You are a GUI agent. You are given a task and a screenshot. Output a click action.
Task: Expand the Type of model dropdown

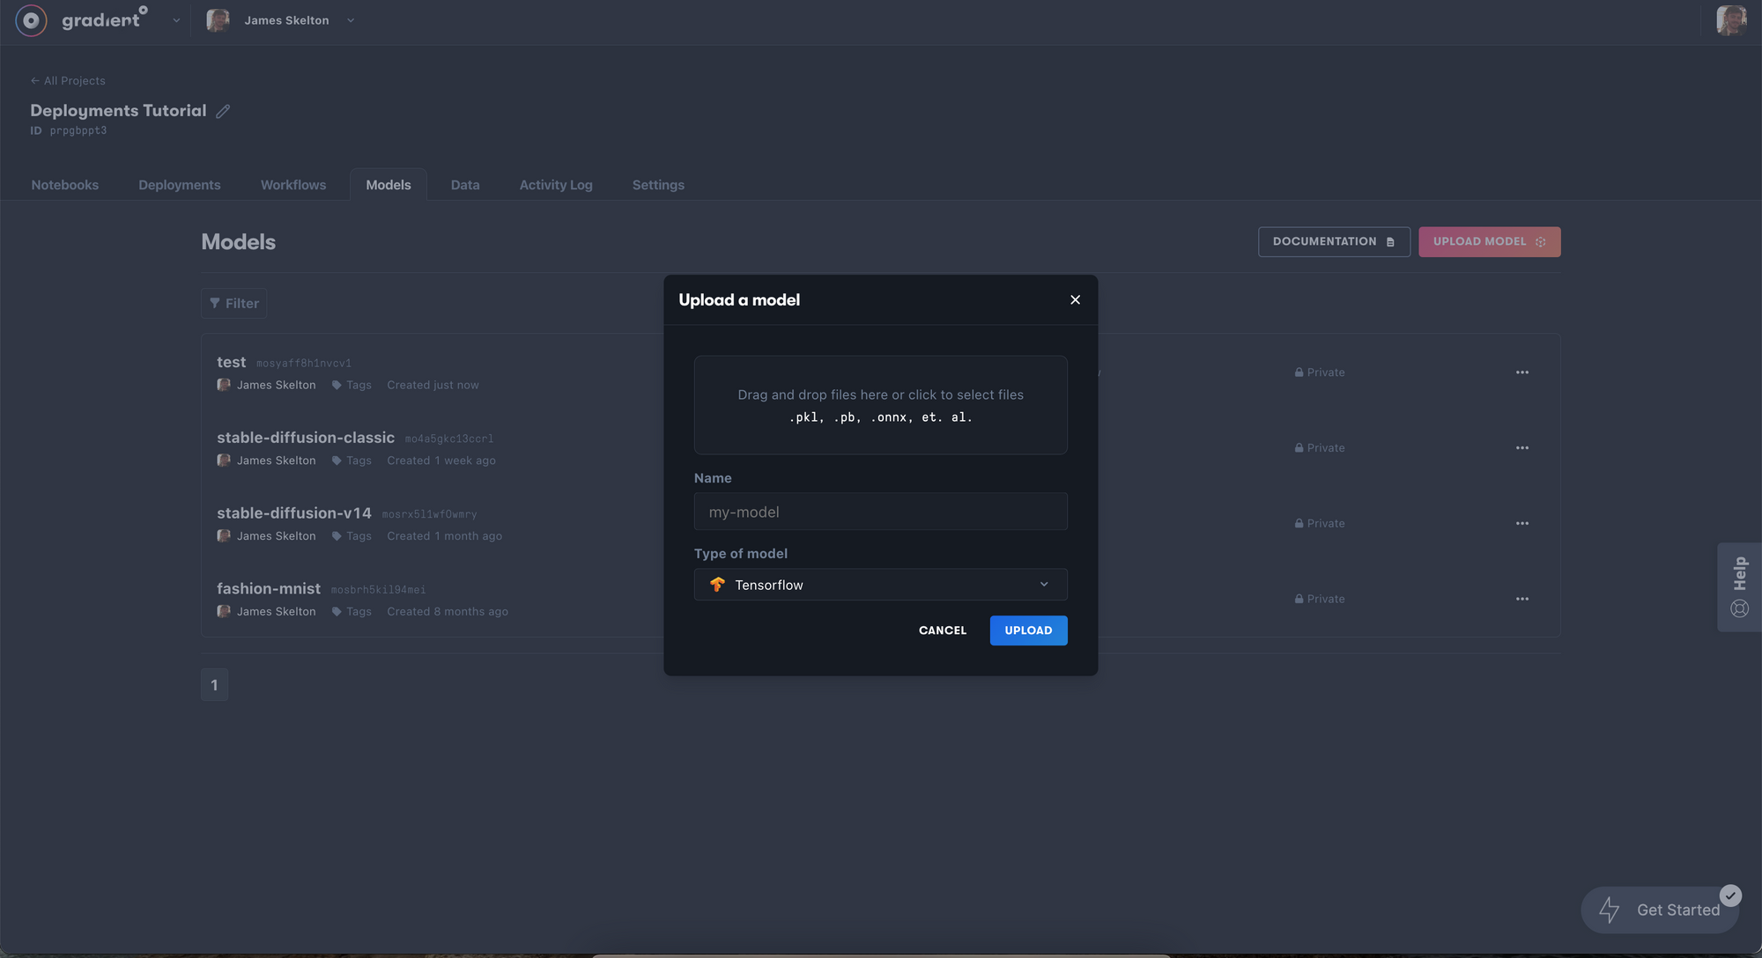pyautogui.click(x=880, y=585)
